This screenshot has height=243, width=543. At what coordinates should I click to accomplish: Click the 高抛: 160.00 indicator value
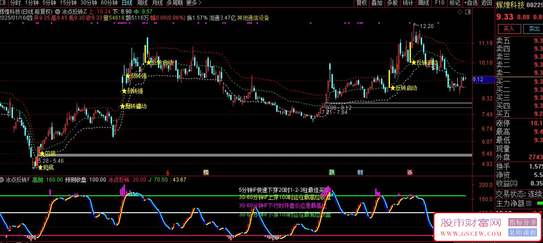(47, 180)
